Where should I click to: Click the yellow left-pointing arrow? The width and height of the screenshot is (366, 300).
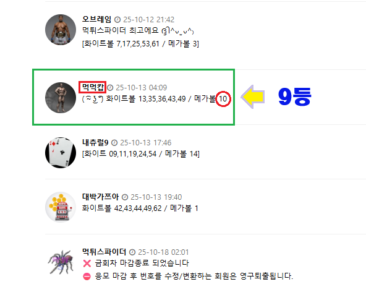(253, 96)
